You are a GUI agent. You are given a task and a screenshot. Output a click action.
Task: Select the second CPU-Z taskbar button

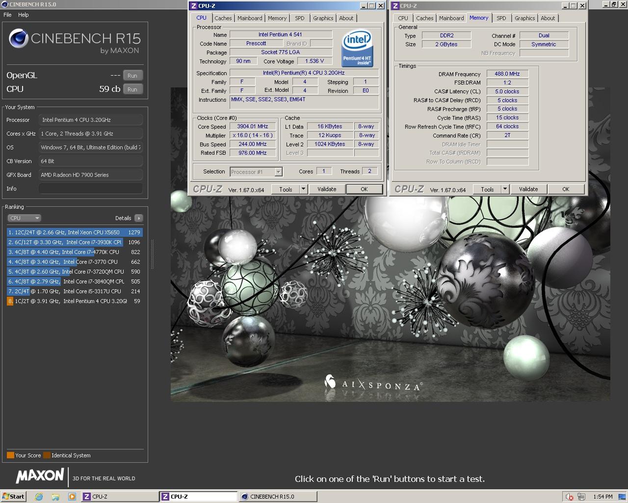click(x=198, y=497)
